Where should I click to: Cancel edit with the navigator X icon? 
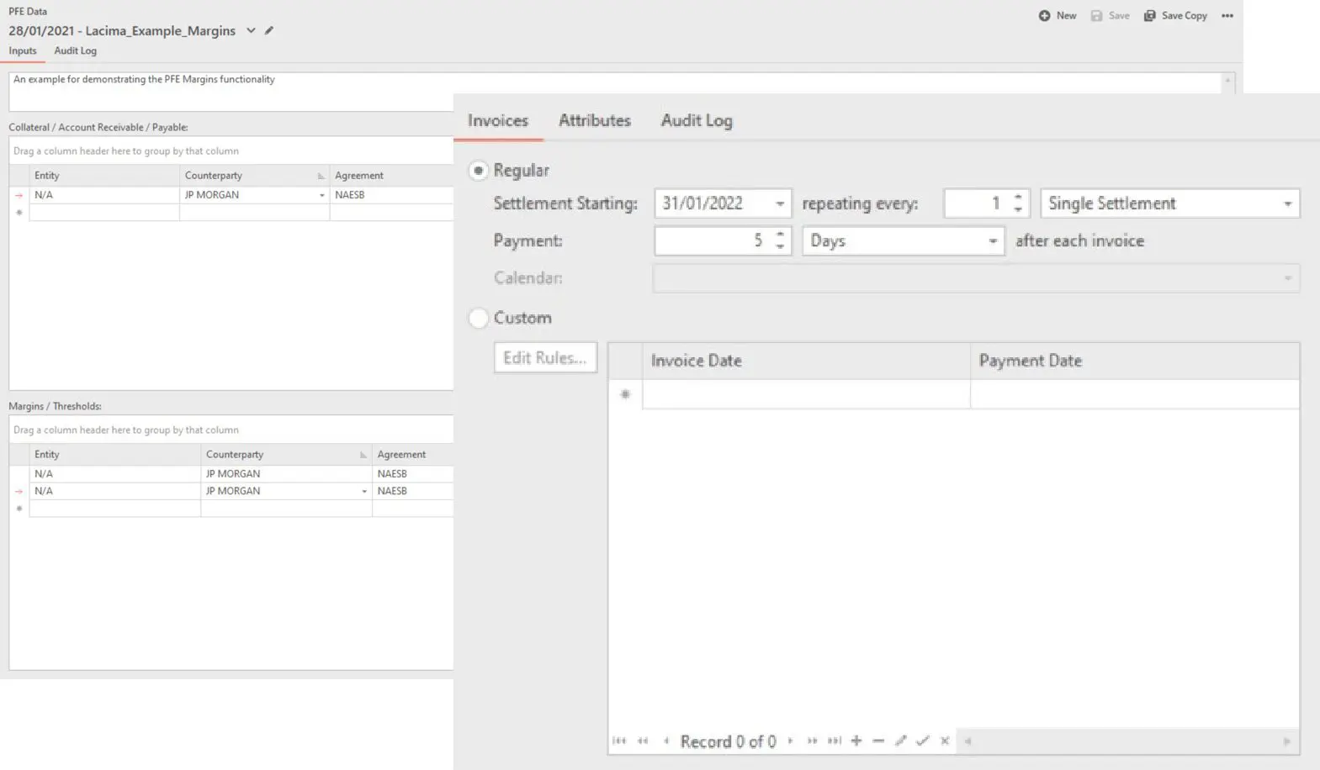[x=945, y=741]
